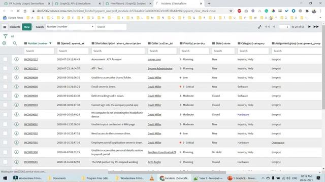The image size is (325, 182).
Task: Click the All filter breadcrumb
Action: click(12, 36)
